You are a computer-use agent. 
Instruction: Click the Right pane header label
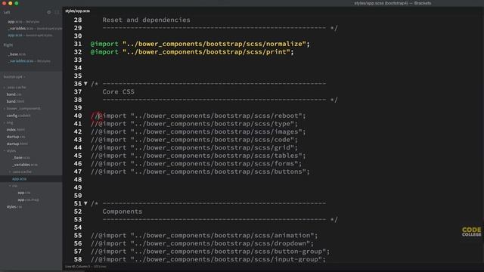click(x=8, y=45)
